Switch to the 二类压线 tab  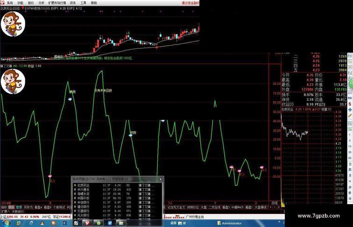click(x=214, y=207)
